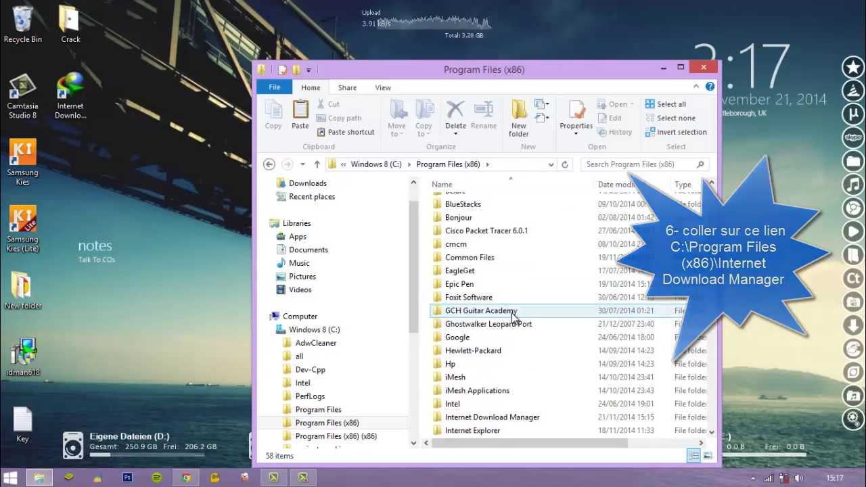Screen dimensions: 866x487
Task: Open the Key file on desktop
Action: [x=22, y=425]
